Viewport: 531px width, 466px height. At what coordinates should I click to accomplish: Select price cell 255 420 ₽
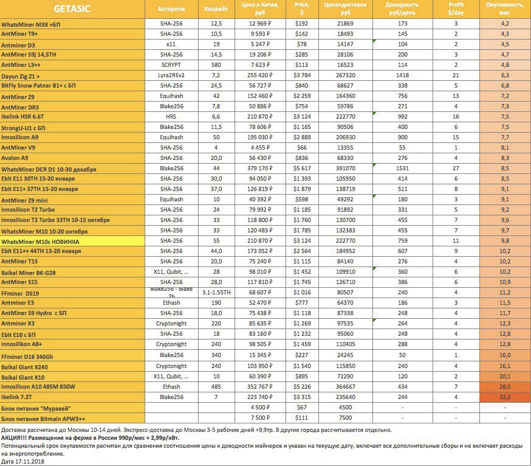pyautogui.click(x=260, y=75)
